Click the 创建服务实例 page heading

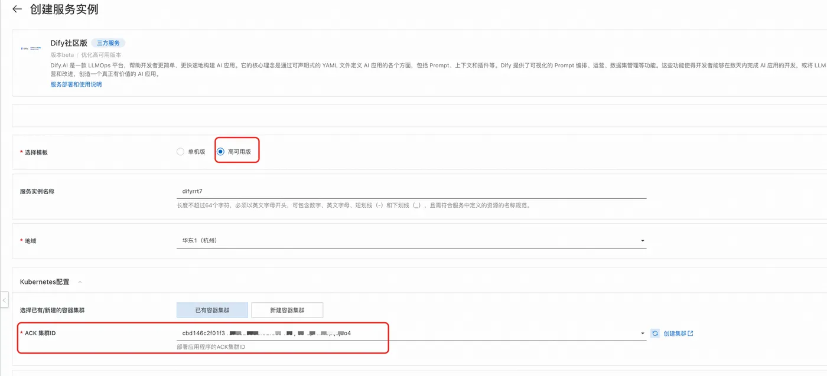[x=64, y=9]
